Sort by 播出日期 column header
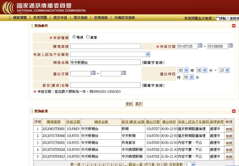The width and height of the screenshot is (239, 166). tap(153, 122)
